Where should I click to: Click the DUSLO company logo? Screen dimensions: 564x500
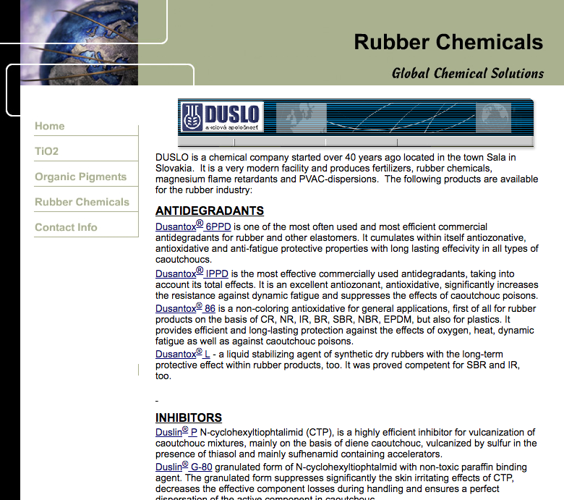coord(222,117)
